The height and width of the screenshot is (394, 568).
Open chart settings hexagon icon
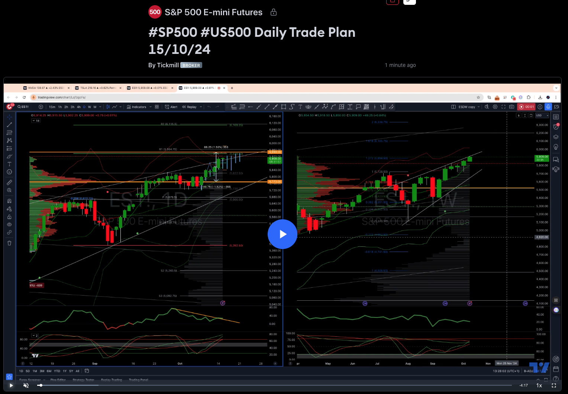click(495, 107)
